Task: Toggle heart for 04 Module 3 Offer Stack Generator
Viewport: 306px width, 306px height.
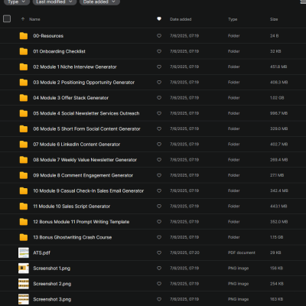Action: pyautogui.click(x=159, y=98)
